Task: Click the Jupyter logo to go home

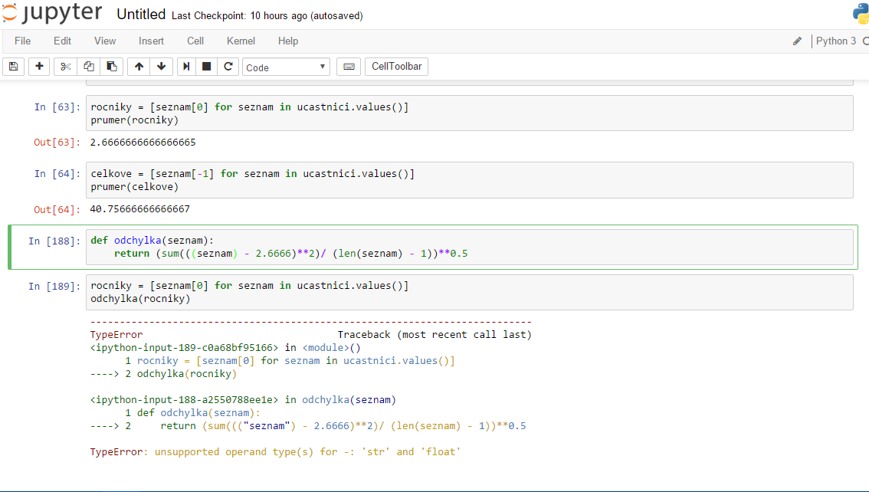Action: (x=52, y=15)
